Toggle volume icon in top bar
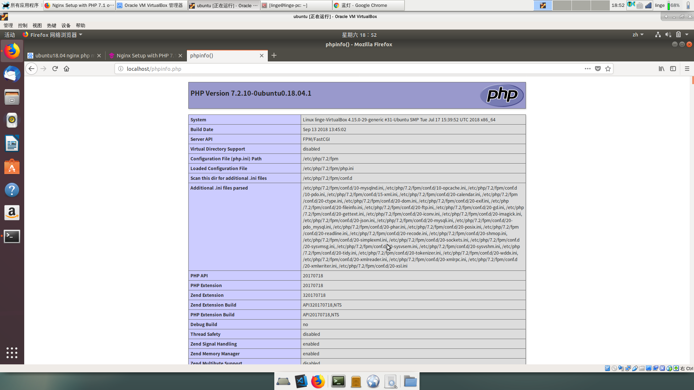The width and height of the screenshot is (694, 390). click(x=668, y=35)
